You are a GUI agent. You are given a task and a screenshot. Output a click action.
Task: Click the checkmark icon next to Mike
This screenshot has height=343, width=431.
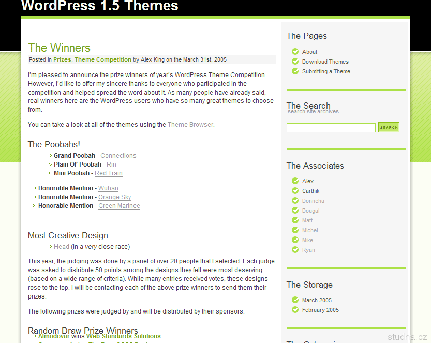pos(295,240)
